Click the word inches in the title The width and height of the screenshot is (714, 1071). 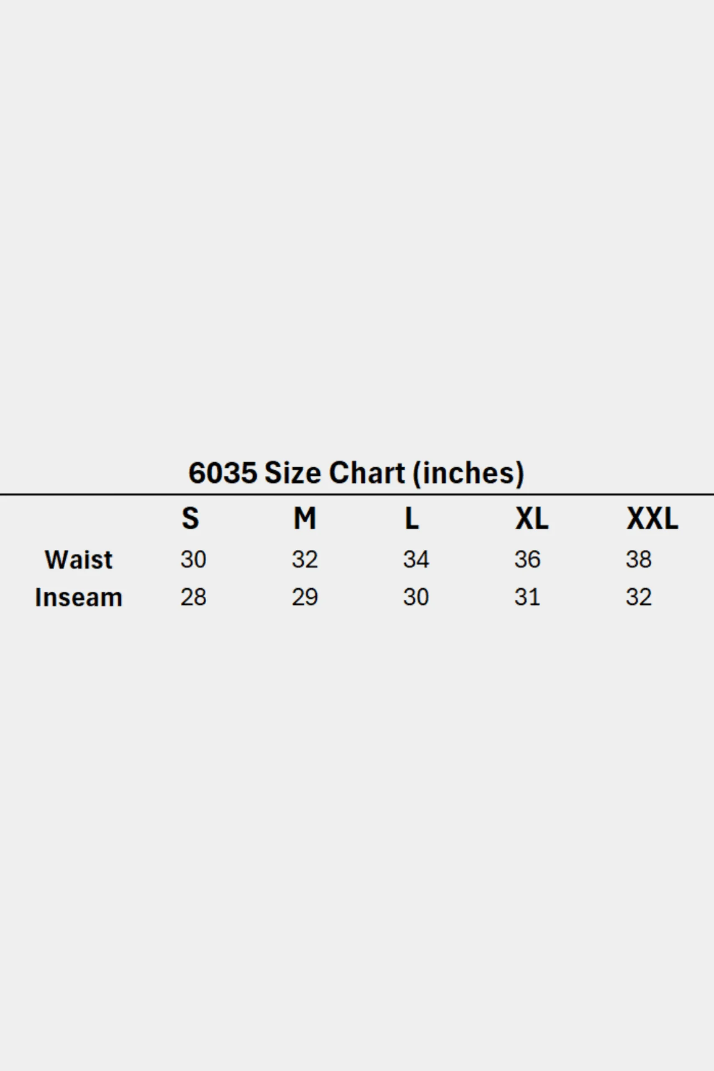(469, 474)
